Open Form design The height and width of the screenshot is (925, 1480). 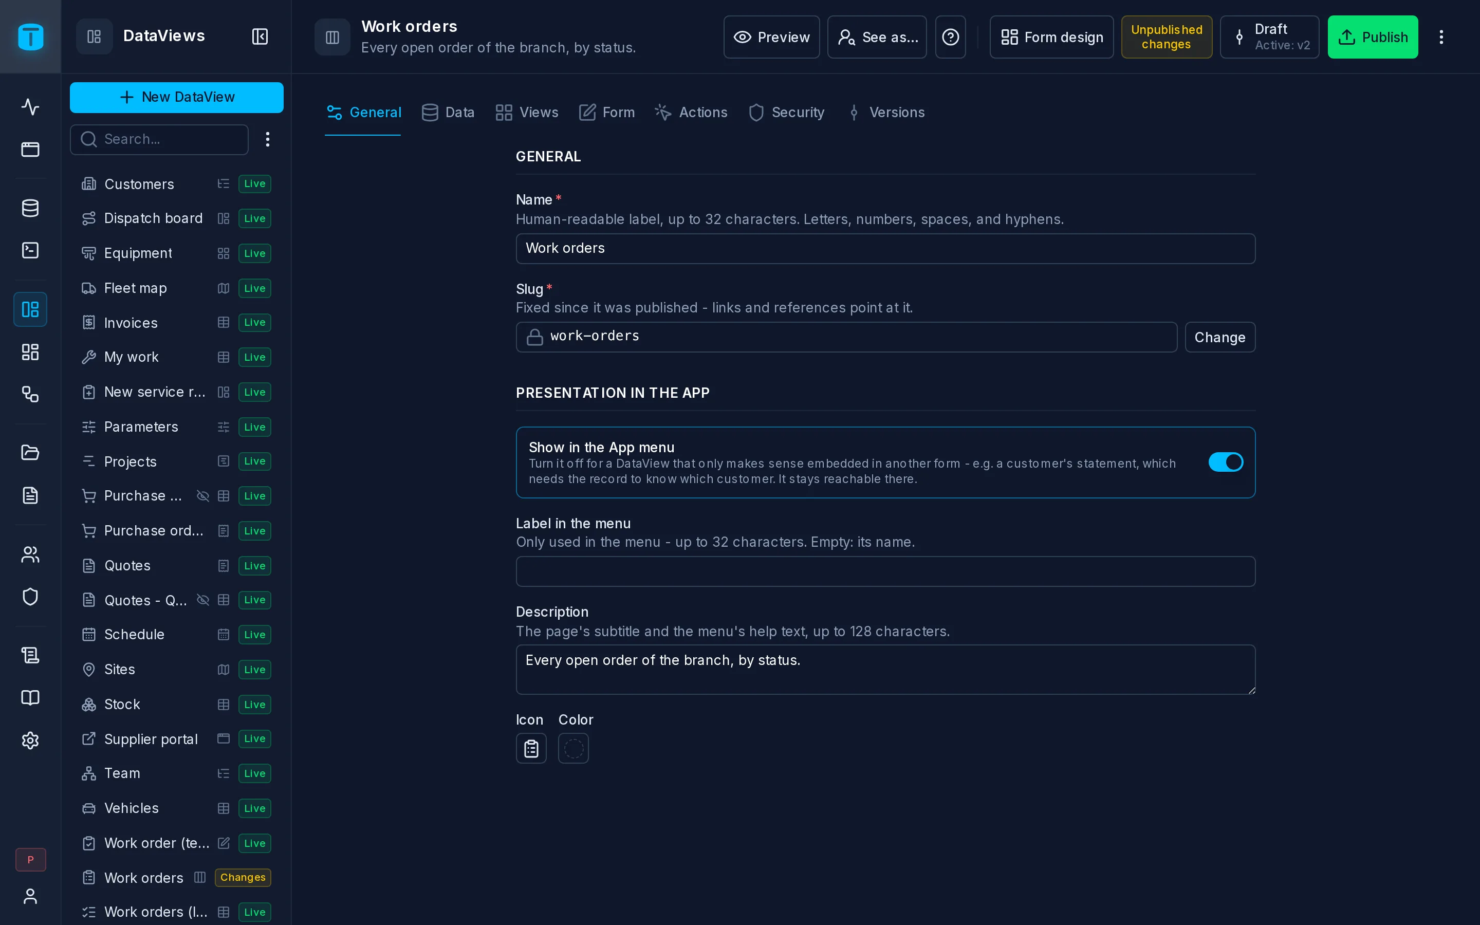click(1052, 36)
